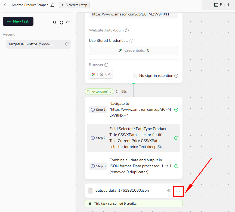Viewport: 235px width, 212px height.
Task: Click the Browser help icon
Action: tap(106, 65)
